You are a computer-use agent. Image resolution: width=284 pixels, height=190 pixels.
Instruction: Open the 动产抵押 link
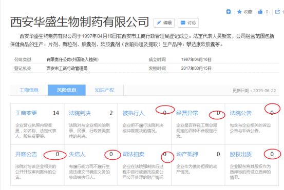(187, 154)
